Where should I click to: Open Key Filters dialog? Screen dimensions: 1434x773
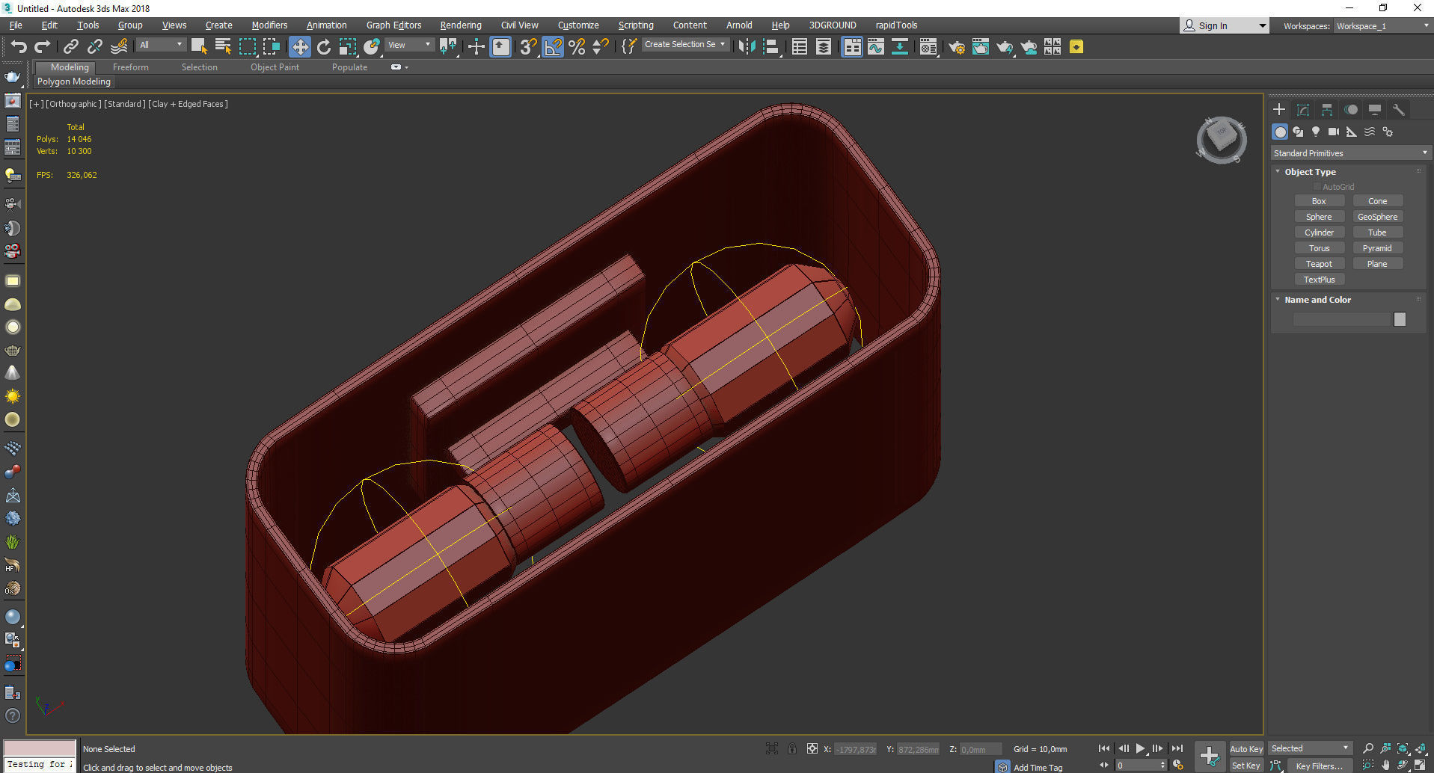pos(1319,766)
